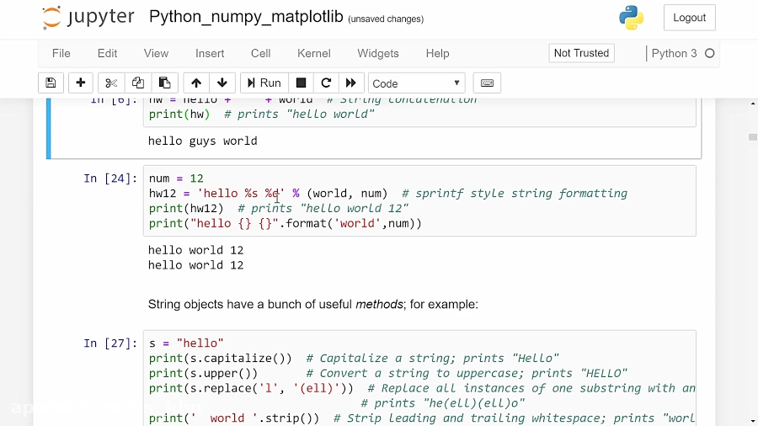Restart kernel and run all fast-forward icon
The image size is (758, 426).
351,83
